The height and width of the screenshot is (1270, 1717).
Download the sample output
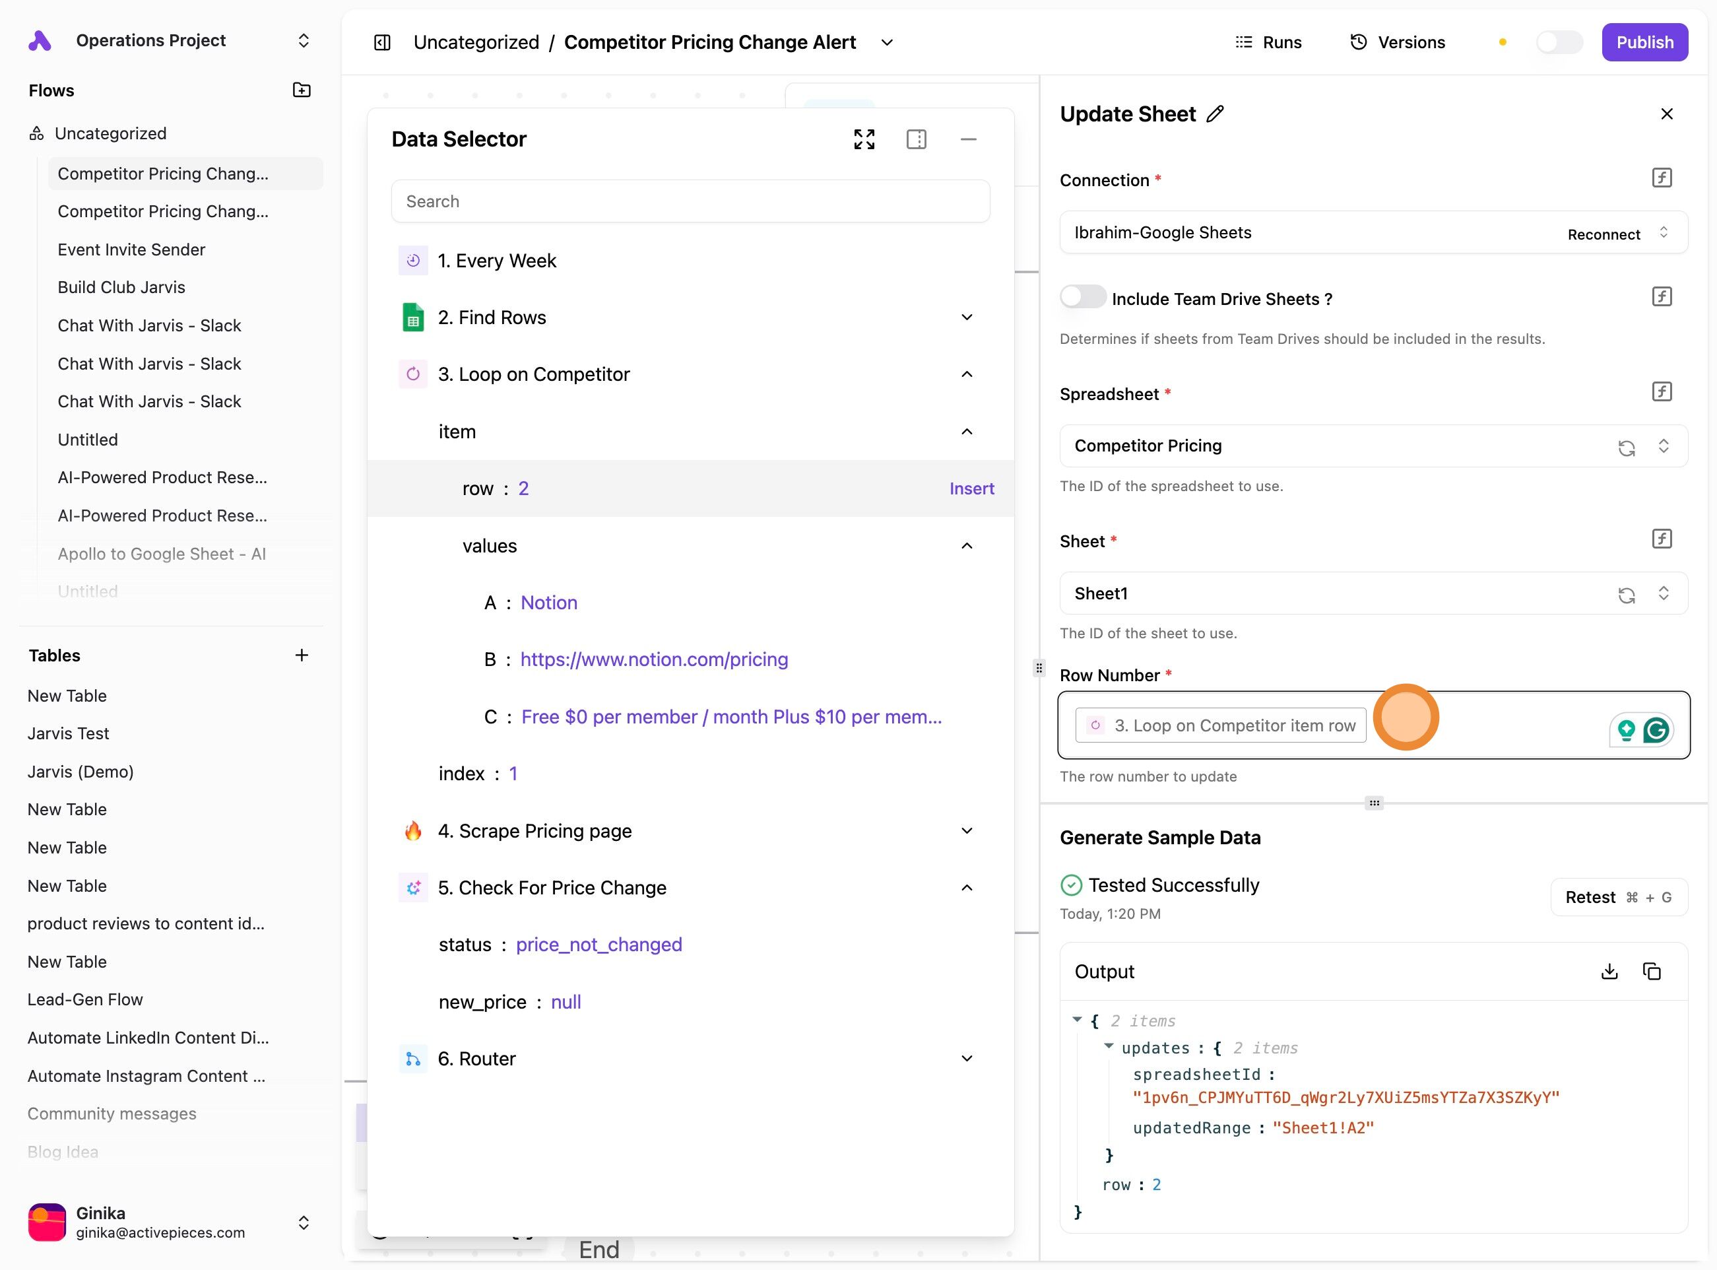coord(1609,971)
